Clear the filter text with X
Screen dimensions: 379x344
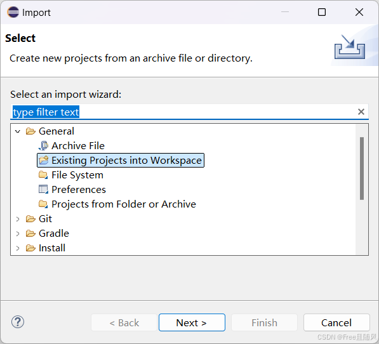click(x=361, y=112)
